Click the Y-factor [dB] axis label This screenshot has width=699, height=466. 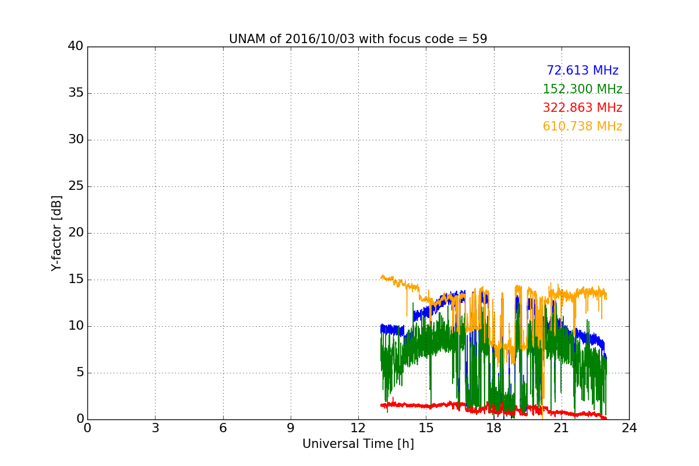pyautogui.click(x=57, y=233)
